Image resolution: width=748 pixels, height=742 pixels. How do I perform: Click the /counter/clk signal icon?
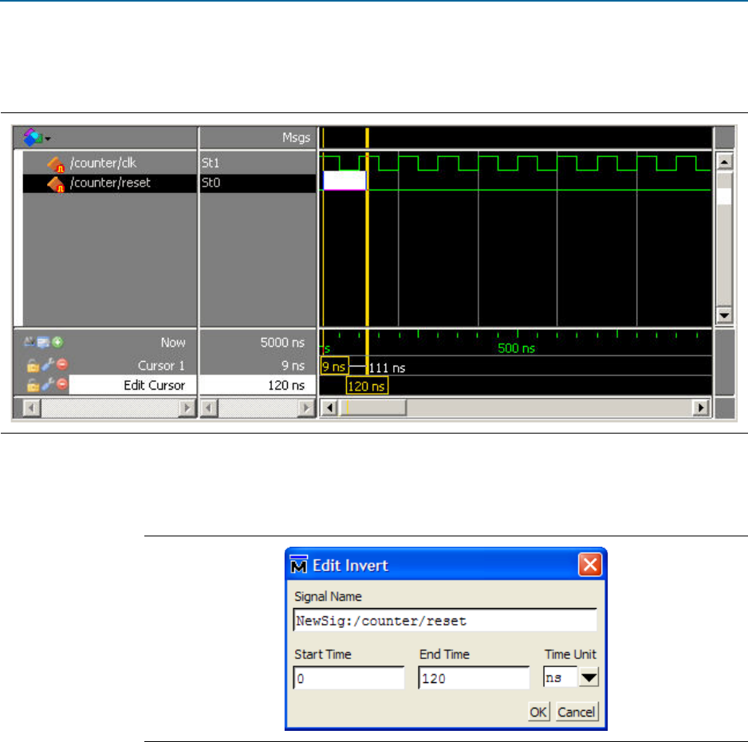tap(56, 164)
